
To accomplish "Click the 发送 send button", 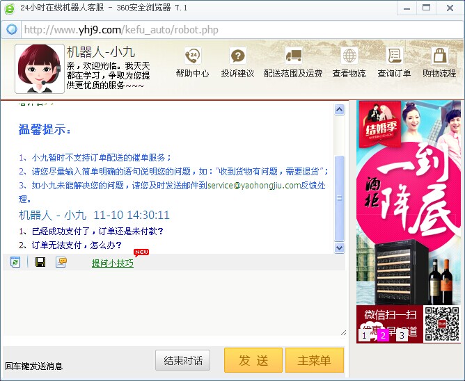I will click(253, 360).
